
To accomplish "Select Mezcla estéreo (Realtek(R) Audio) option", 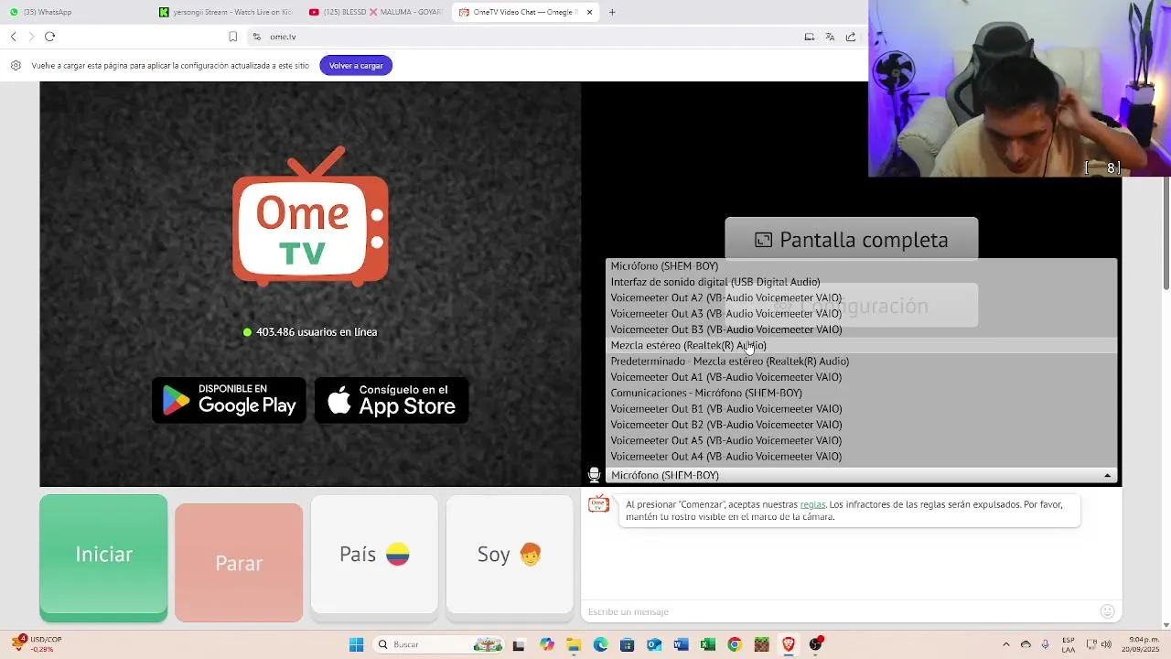I will (862, 345).
